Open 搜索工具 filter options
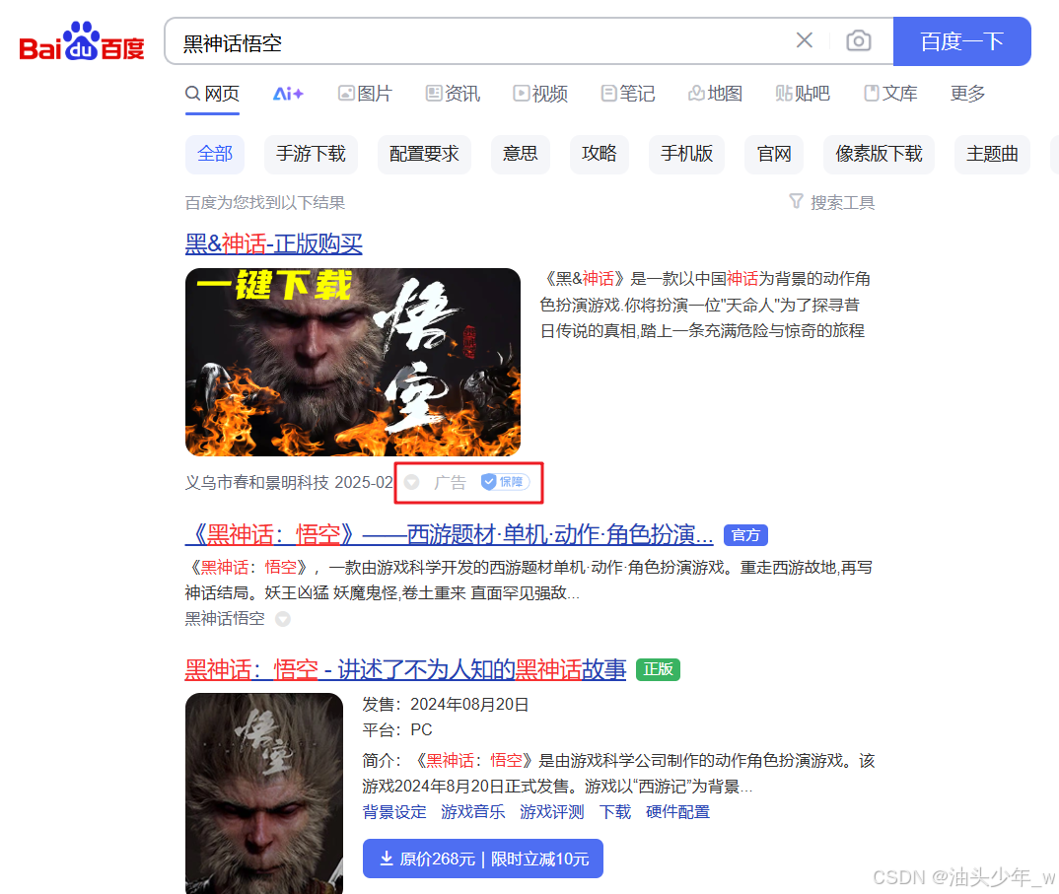Viewport: 1059px width, 894px height. coord(832,202)
